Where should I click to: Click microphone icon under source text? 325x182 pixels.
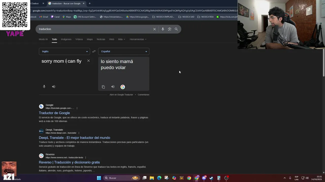pyautogui.click(x=44, y=86)
